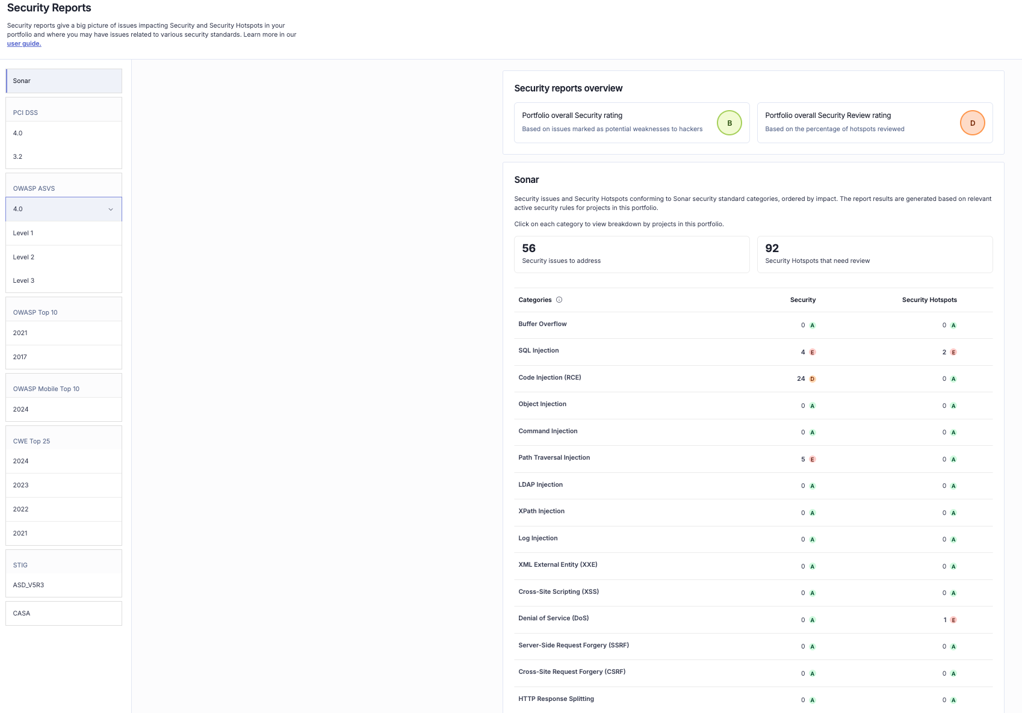The height and width of the screenshot is (713, 1022).
Task: Select STIG ASD_V5R3 report
Action: pyautogui.click(x=64, y=585)
